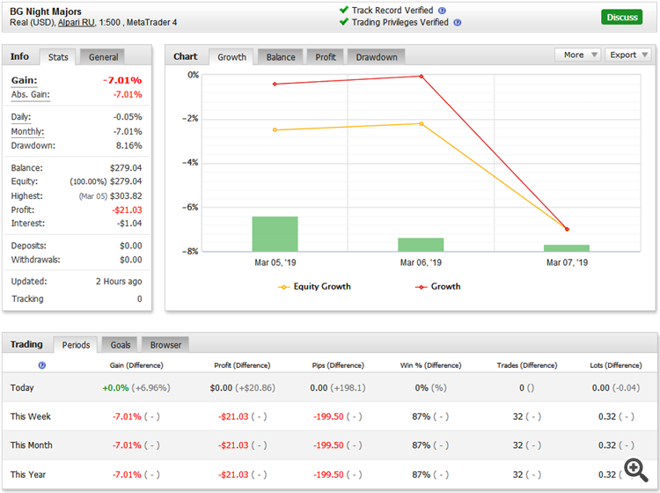
Task: Click the Mar 06, '19 axis label
Action: pos(421,262)
